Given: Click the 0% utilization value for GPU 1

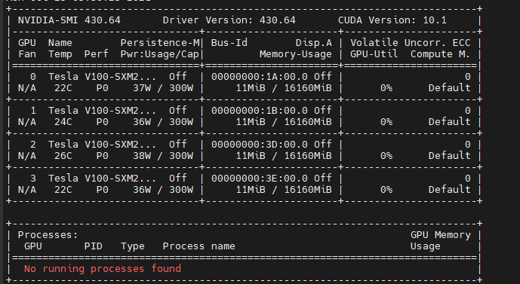Looking at the screenshot, I should click(x=386, y=122).
